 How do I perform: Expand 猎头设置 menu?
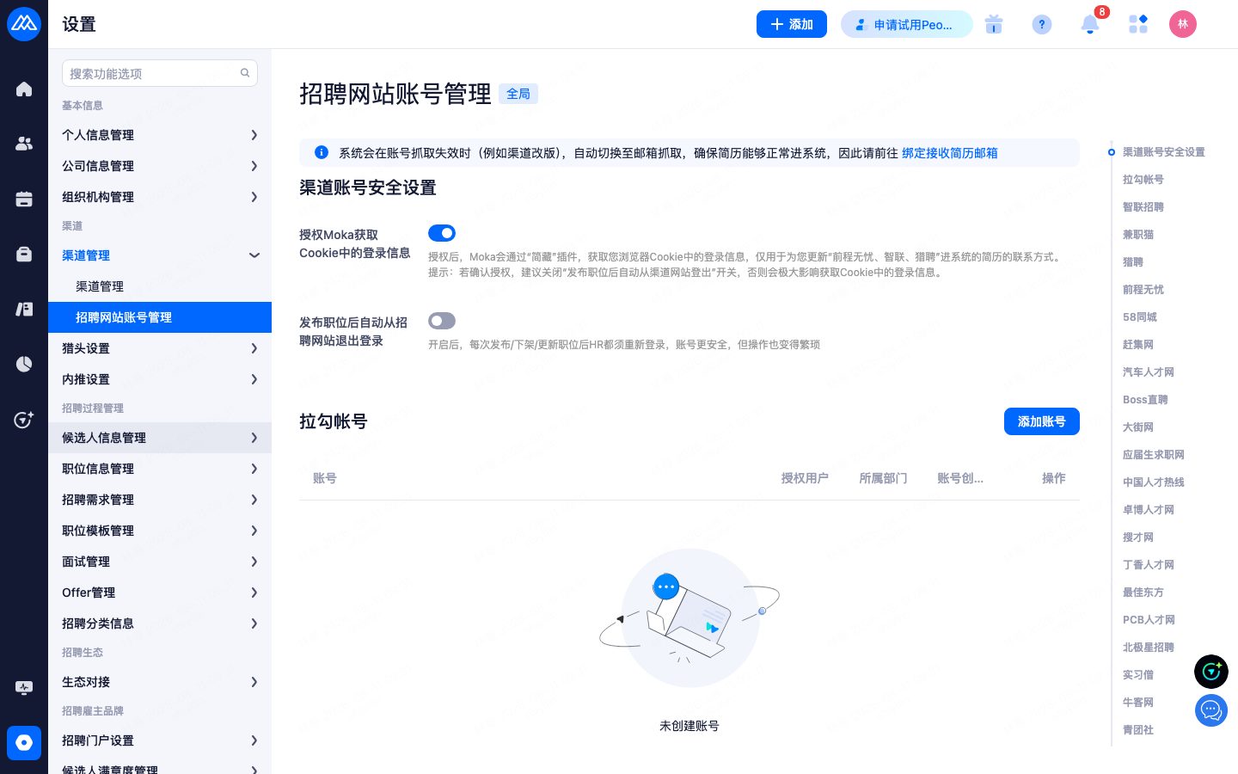point(160,348)
